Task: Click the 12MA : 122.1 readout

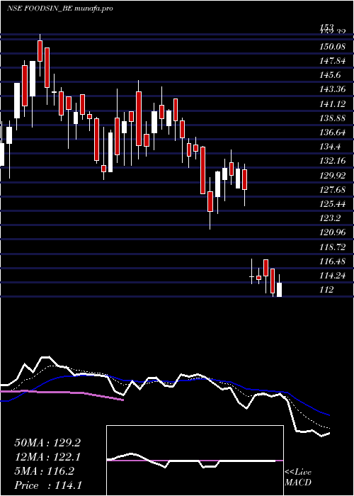Action: [x=47, y=457]
